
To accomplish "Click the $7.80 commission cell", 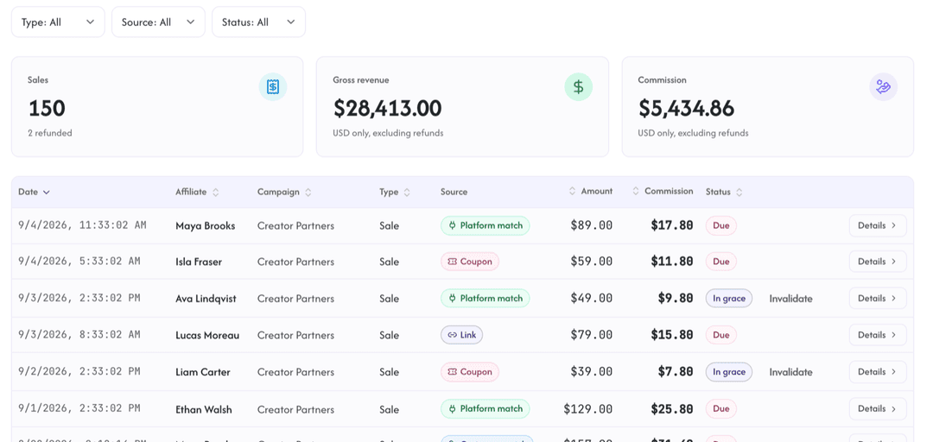I will pos(676,372).
